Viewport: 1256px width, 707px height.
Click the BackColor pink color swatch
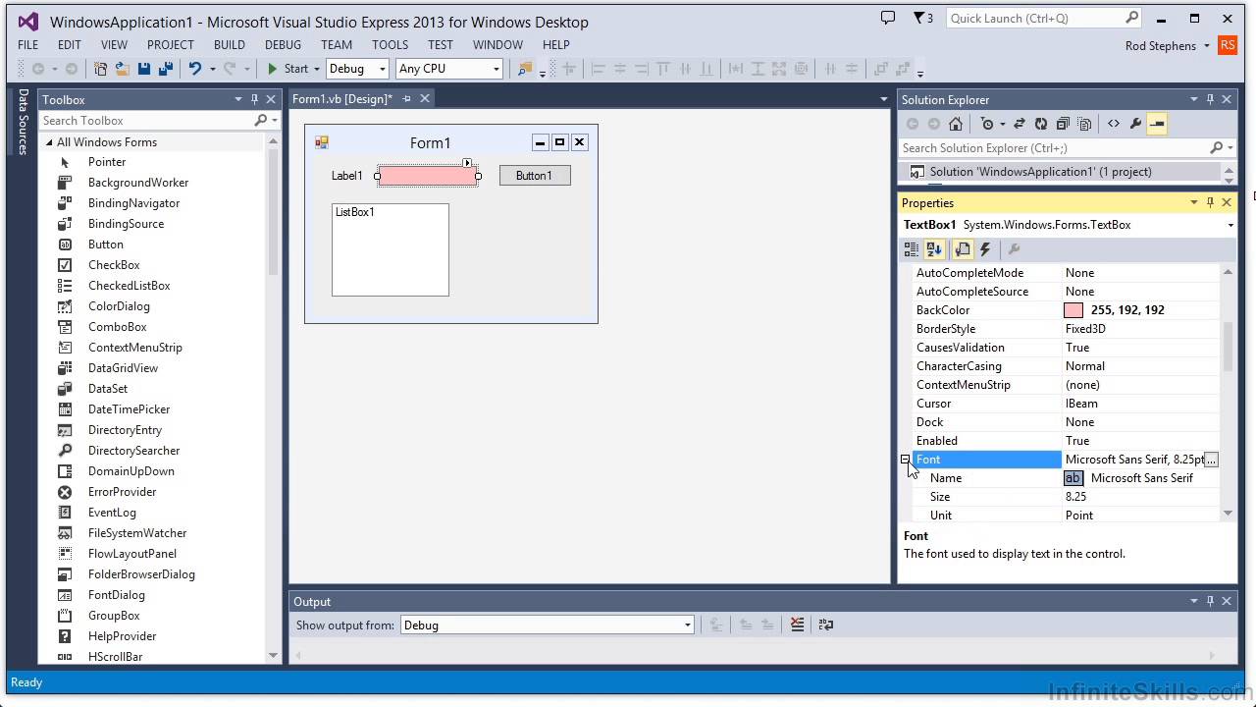click(1073, 310)
